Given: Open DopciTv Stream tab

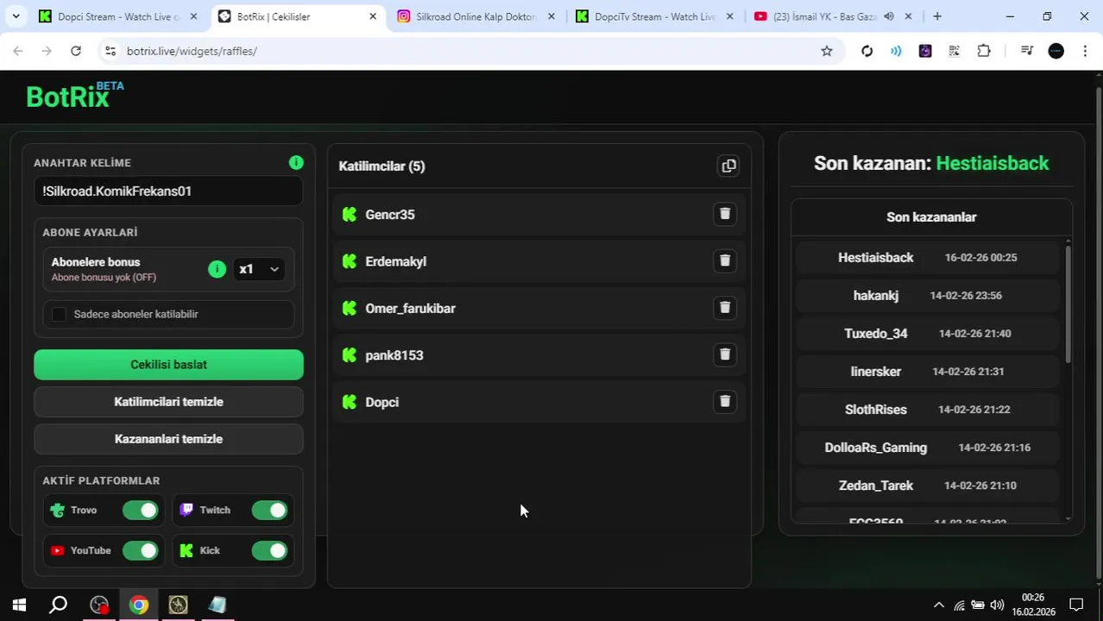Looking at the screenshot, I should 655,16.
